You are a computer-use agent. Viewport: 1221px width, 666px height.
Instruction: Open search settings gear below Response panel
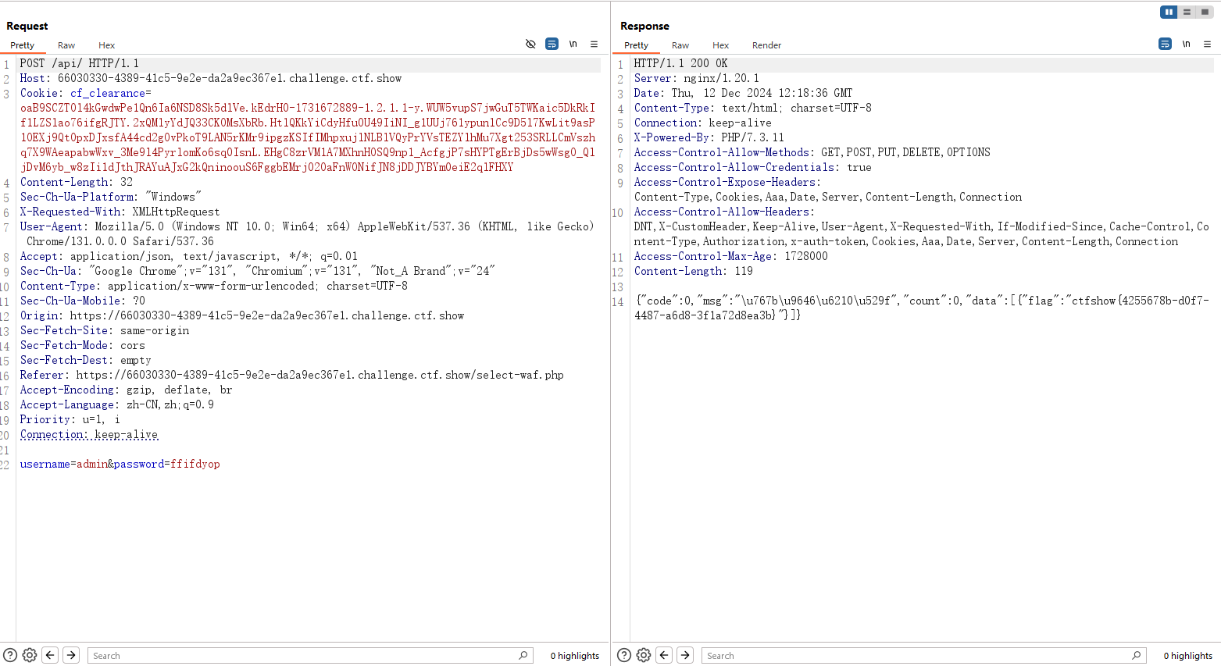pos(644,655)
